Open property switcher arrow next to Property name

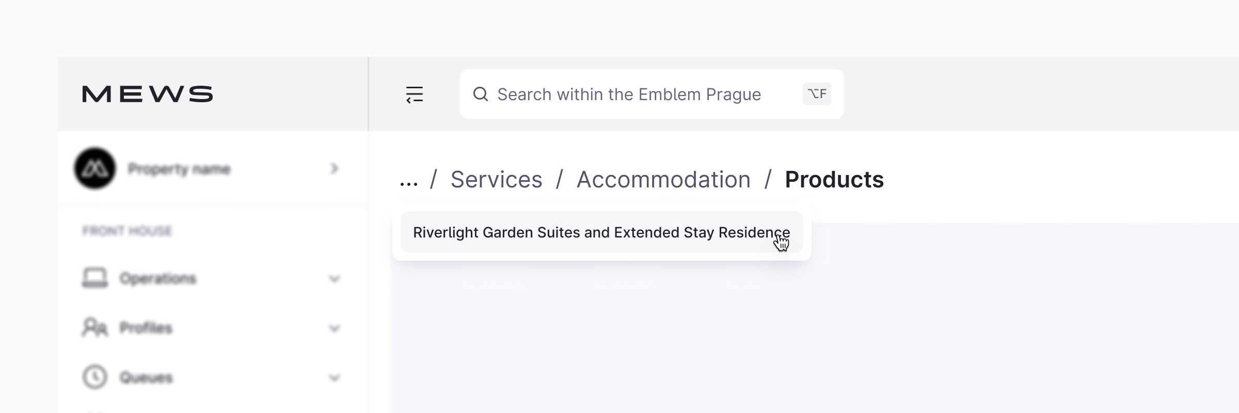[335, 168]
